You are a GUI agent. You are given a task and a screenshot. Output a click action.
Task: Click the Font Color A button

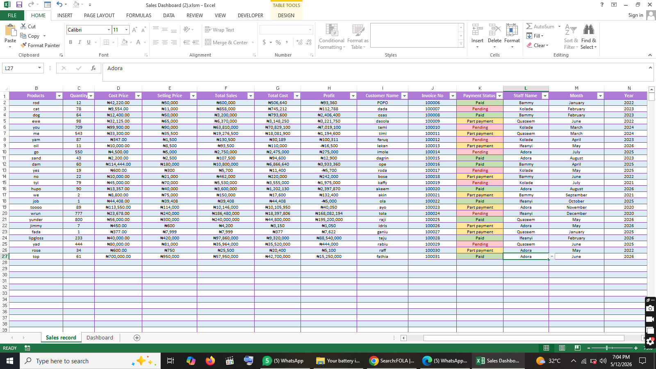point(139,42)
